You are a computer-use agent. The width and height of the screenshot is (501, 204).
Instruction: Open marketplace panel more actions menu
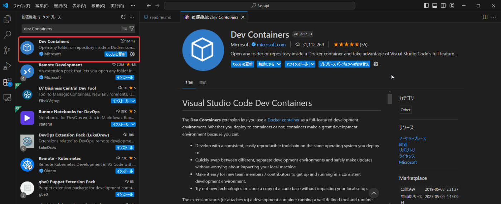click(x=132, y=17)
